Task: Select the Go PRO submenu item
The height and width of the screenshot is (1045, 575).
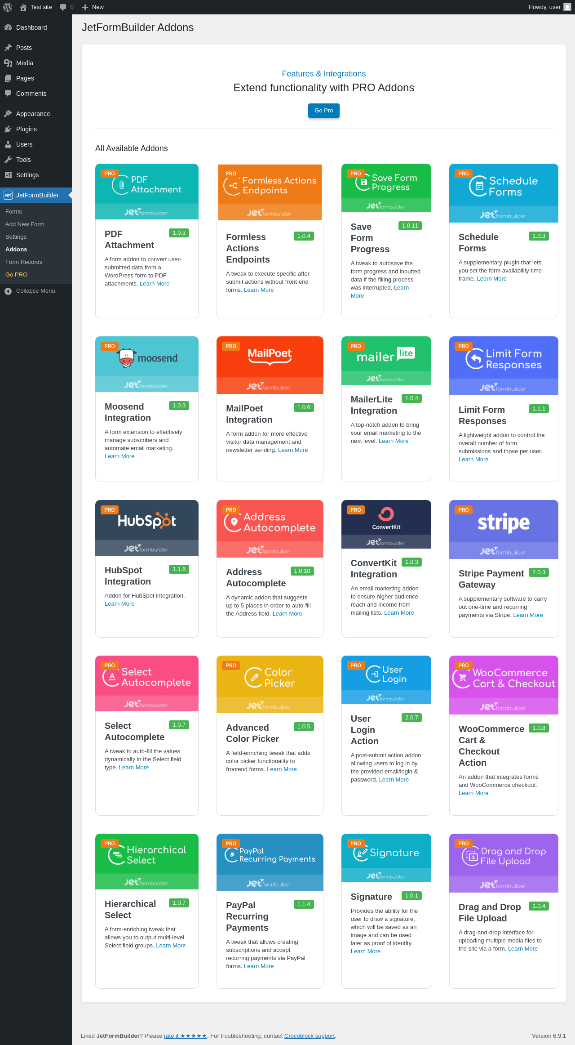Action: pos(16,275)
